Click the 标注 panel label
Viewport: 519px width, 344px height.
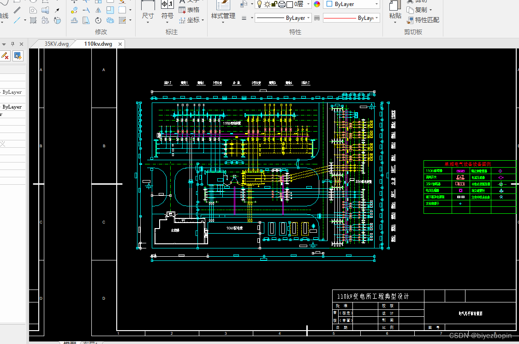172,32
